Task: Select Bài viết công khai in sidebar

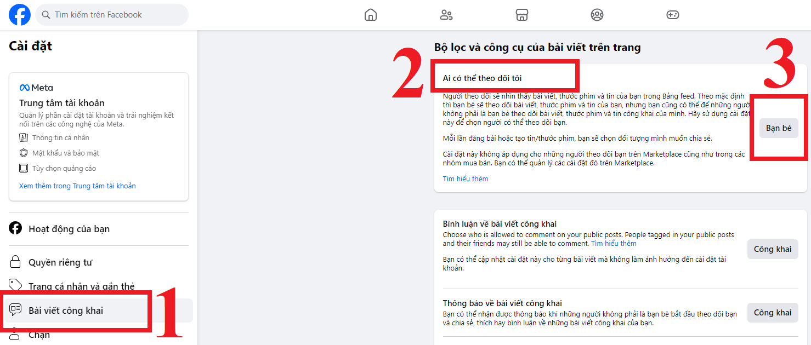Action: pos(66,311)
